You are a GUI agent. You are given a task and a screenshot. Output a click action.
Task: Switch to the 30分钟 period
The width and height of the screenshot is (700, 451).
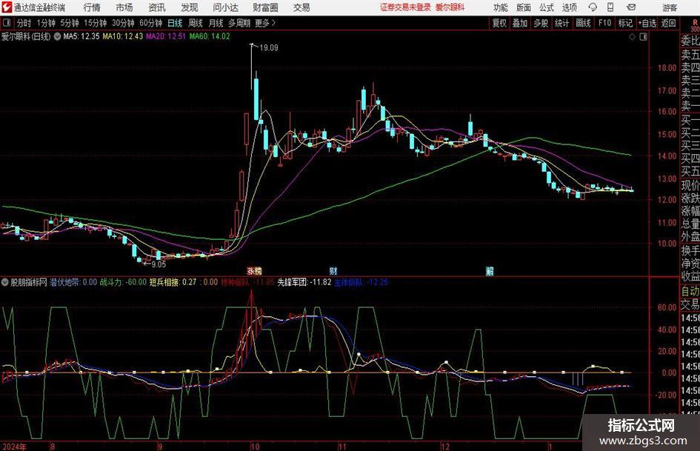[123, 23]
